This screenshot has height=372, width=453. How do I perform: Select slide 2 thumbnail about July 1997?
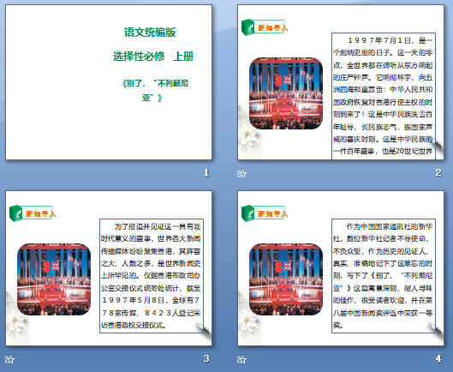[x=341, y=82]
